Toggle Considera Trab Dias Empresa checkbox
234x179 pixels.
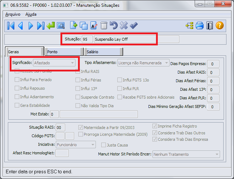pyautogui.click(x=155, y=139)
